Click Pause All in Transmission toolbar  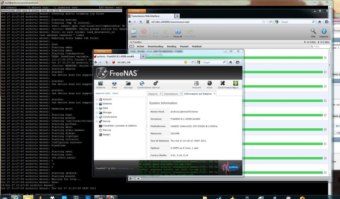tap(177, 33)
